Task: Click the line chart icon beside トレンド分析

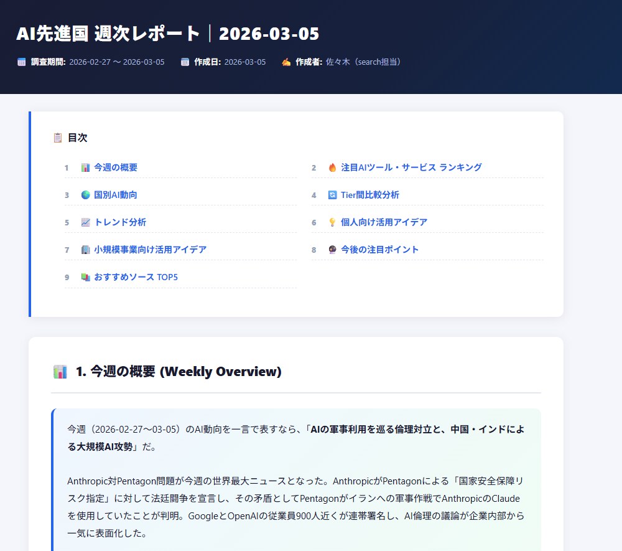Action: point(85,222)
